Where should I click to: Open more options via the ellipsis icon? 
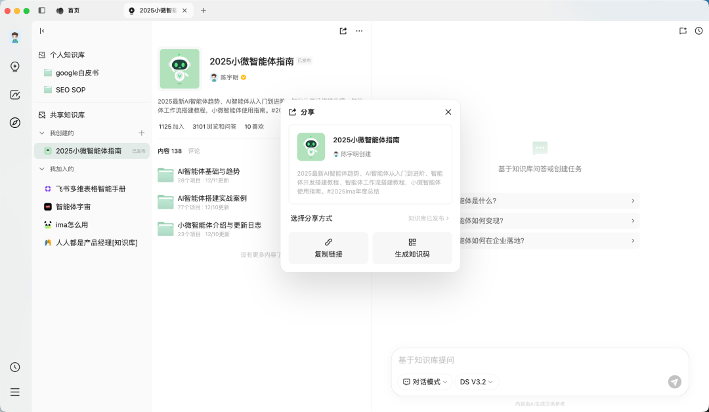click(x=359, y=31)
